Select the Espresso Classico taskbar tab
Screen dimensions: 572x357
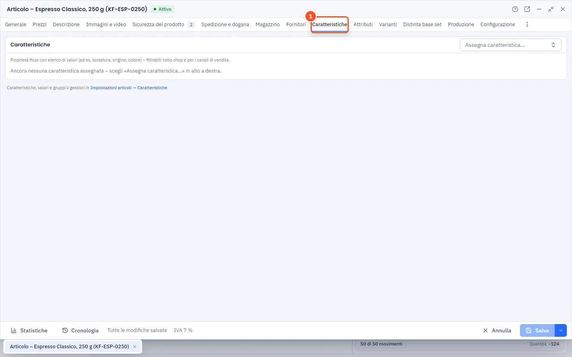[x=70, y=347]
